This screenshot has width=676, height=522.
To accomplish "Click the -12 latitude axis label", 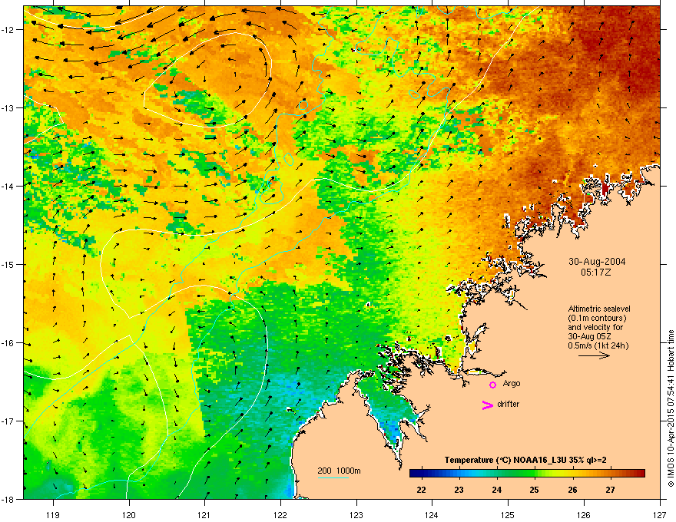I will [x=8, y=30].
